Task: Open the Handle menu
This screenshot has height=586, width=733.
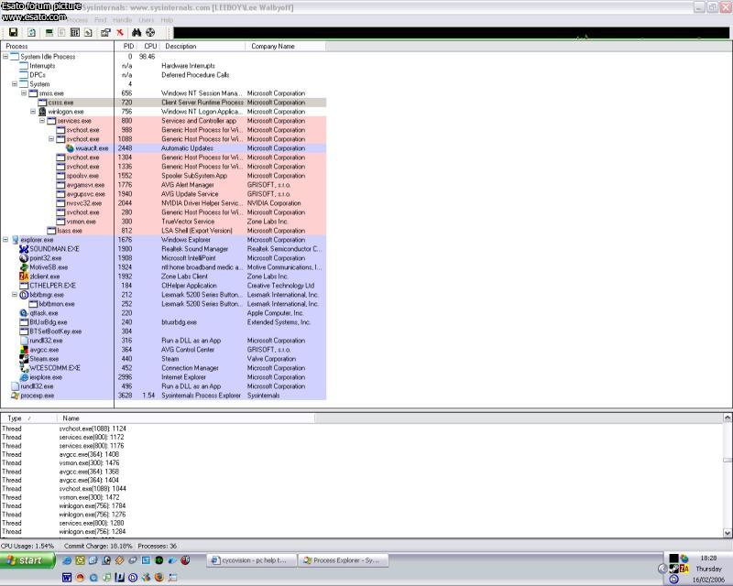Action: [x=123, y=20]
